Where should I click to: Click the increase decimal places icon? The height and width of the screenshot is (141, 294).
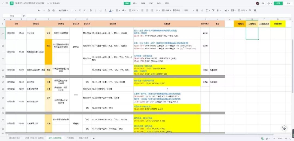click(x=197, y=11)
